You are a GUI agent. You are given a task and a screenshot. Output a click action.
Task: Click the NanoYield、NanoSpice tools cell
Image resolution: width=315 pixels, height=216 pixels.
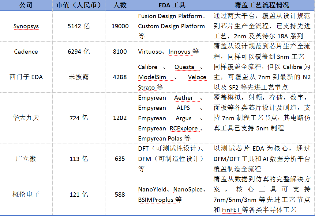pyautogui.click(x=172, y=195)
